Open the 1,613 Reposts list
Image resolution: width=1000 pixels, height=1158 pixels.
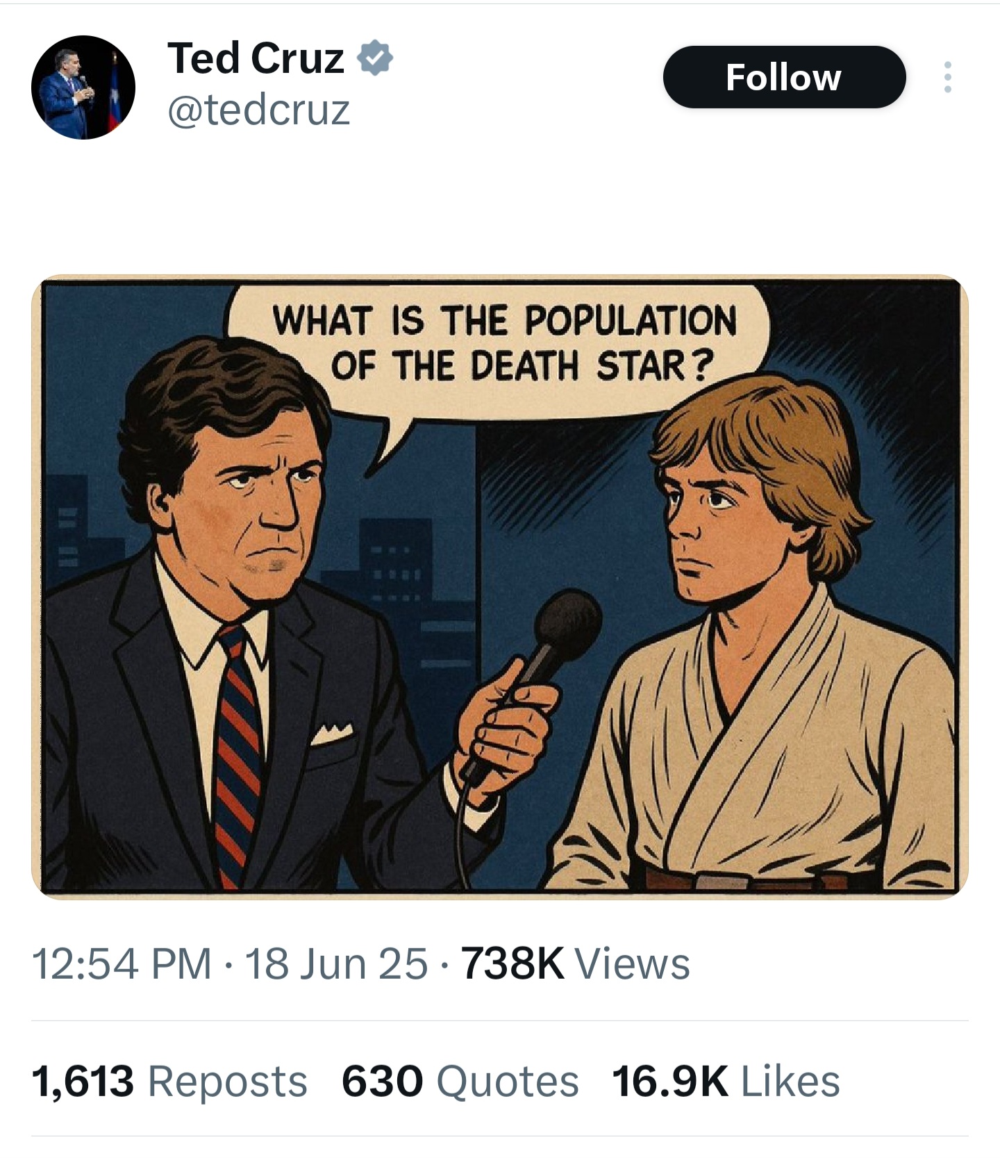(169, 1082)
